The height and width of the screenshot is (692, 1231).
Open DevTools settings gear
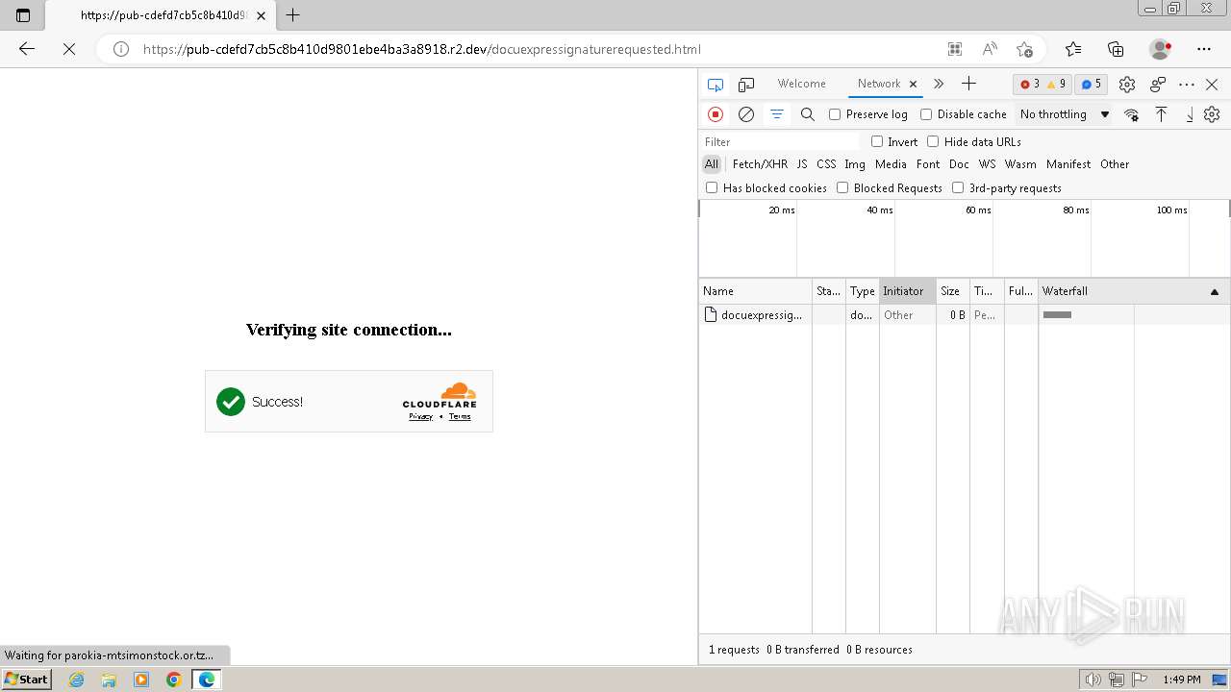(x=1127, y=85)
